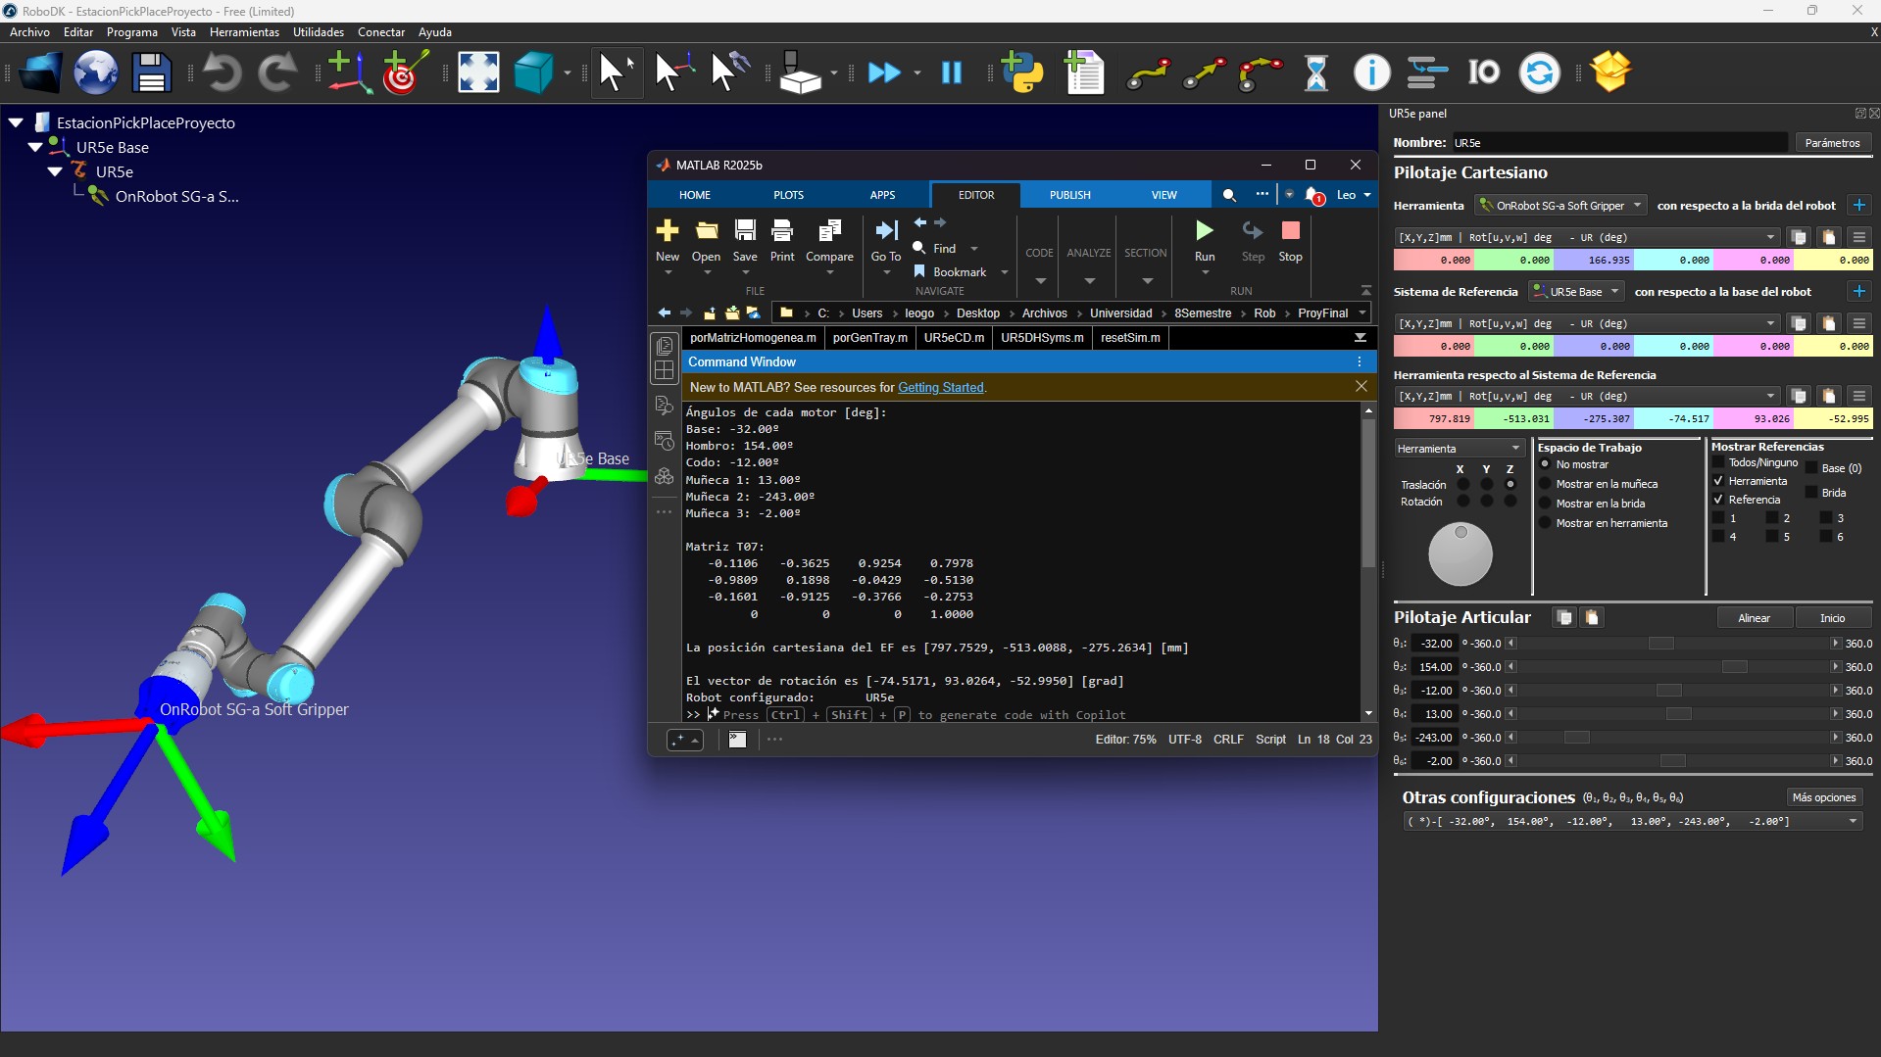Viewport: 1881px width, 1057px height.
Task: Open OnRobot SG-a Soft Gripper tool dropdown
Action: [x=1561, y=206]
